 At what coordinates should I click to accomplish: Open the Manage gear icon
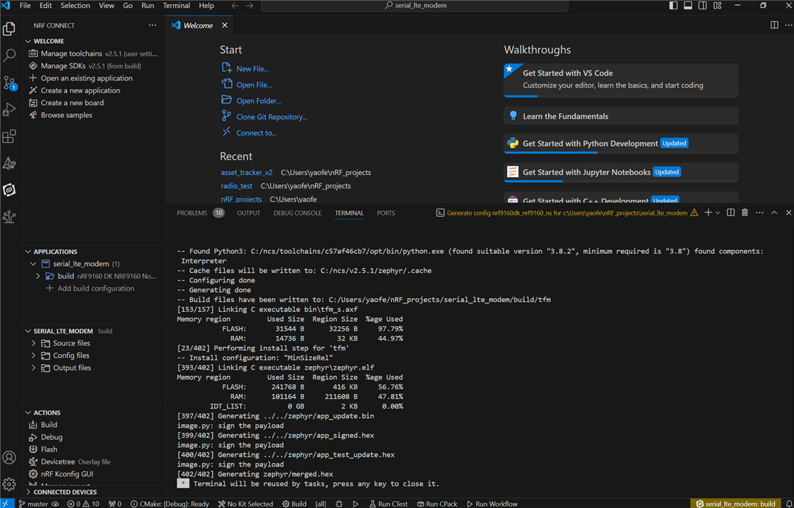9,484
